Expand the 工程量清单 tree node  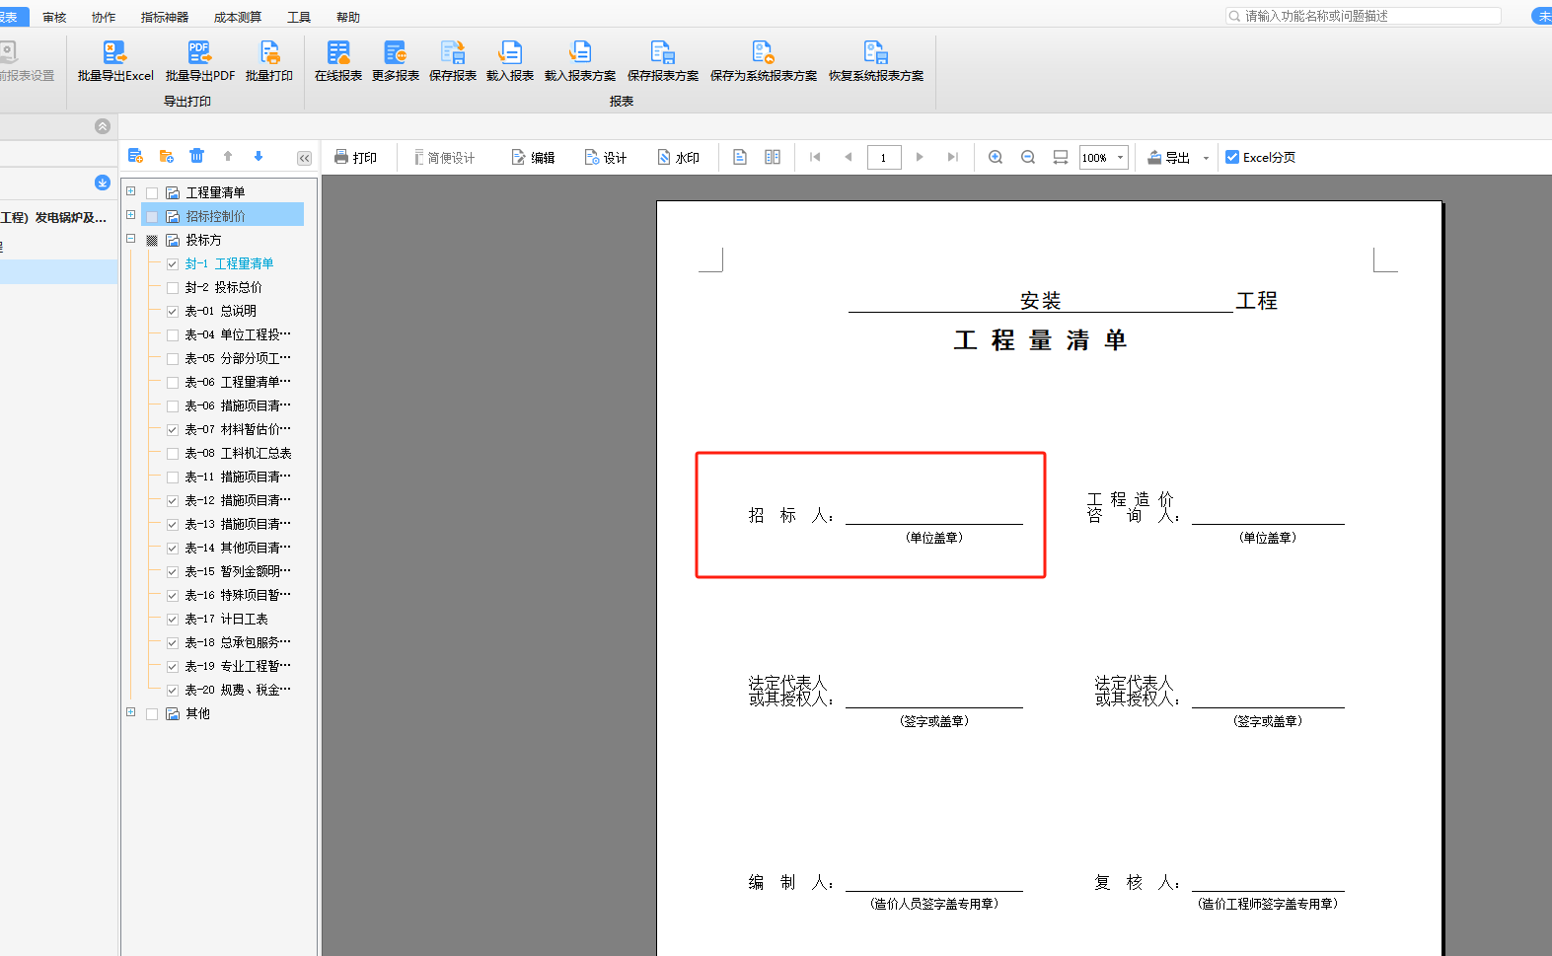pyautogui.click(x=130, y=191)
